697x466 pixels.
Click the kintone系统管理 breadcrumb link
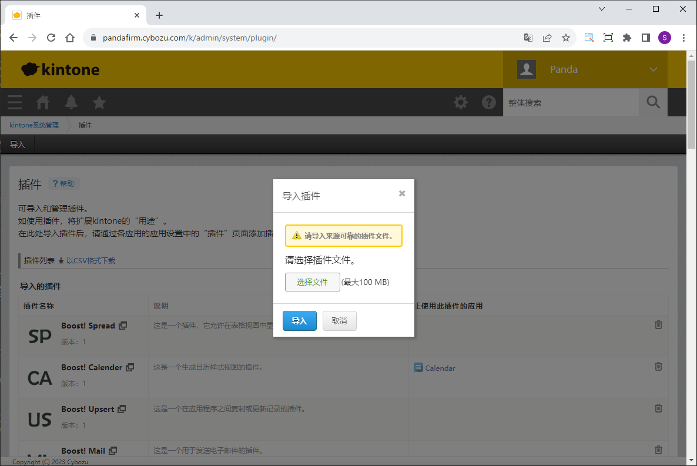pos(34,125)
